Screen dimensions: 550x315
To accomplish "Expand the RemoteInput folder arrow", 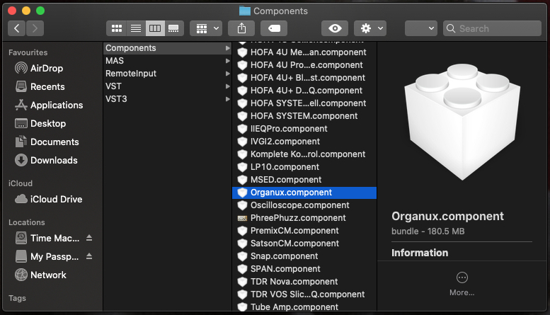I will click(x=228, y=74).
